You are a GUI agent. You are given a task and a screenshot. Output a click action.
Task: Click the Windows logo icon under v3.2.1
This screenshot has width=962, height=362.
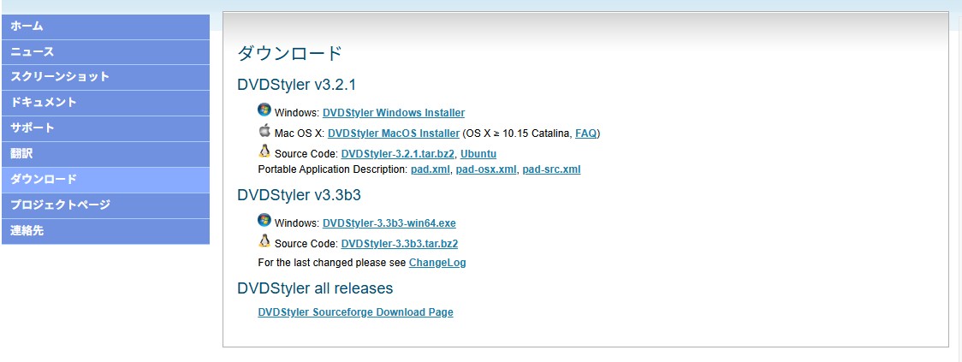click(x=264, y=110)
